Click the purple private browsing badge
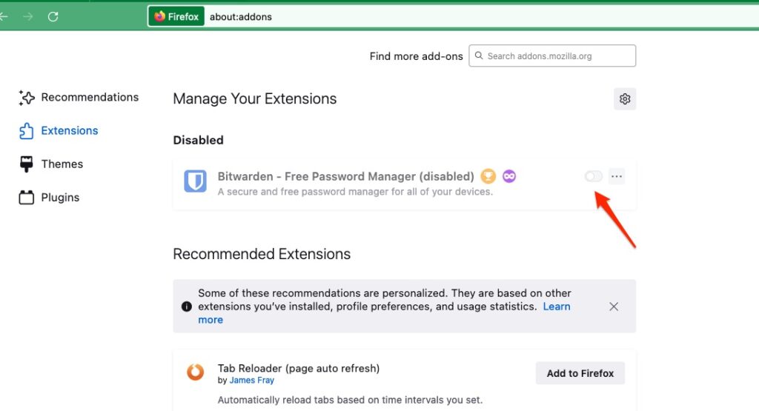The width and height of the screenshot is (759, 411). pyautogui.click(x=508, y=176)
